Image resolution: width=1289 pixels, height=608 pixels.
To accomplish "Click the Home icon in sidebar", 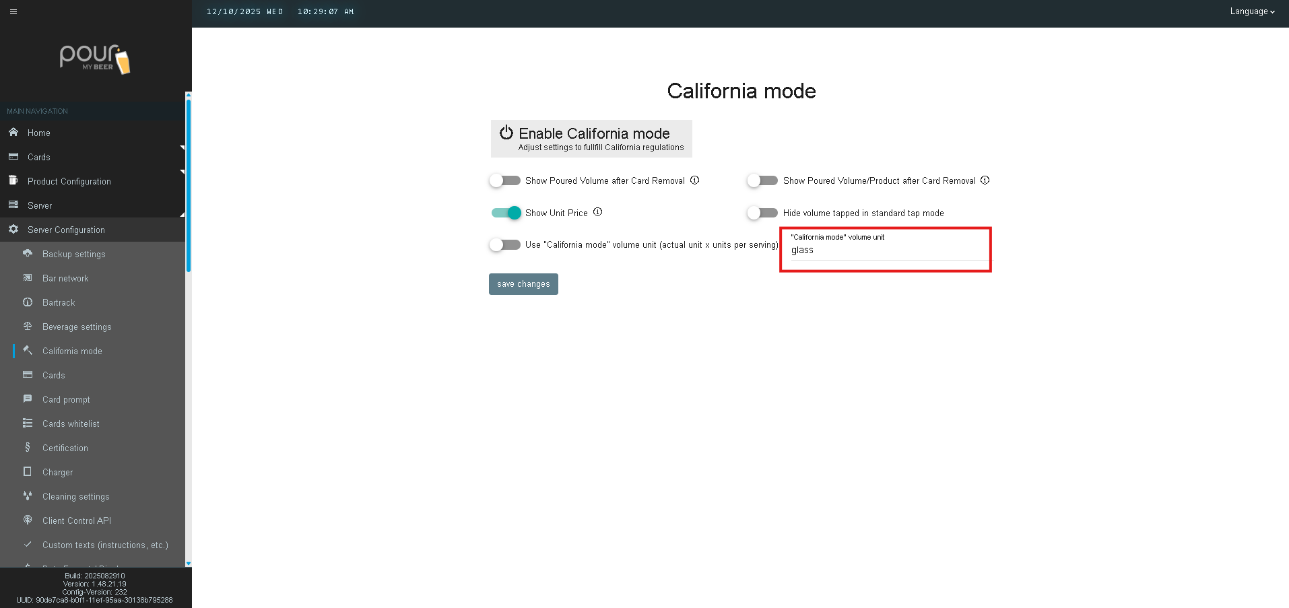I will (13, 133).
